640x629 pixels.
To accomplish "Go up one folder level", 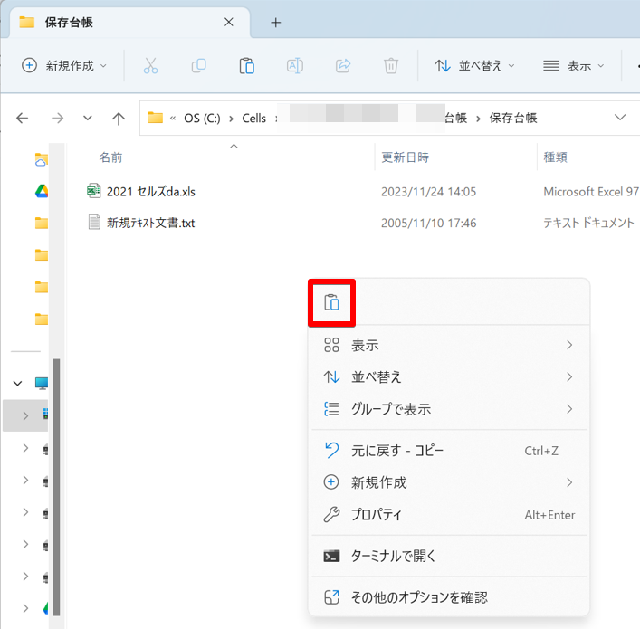I will (119, 119).
